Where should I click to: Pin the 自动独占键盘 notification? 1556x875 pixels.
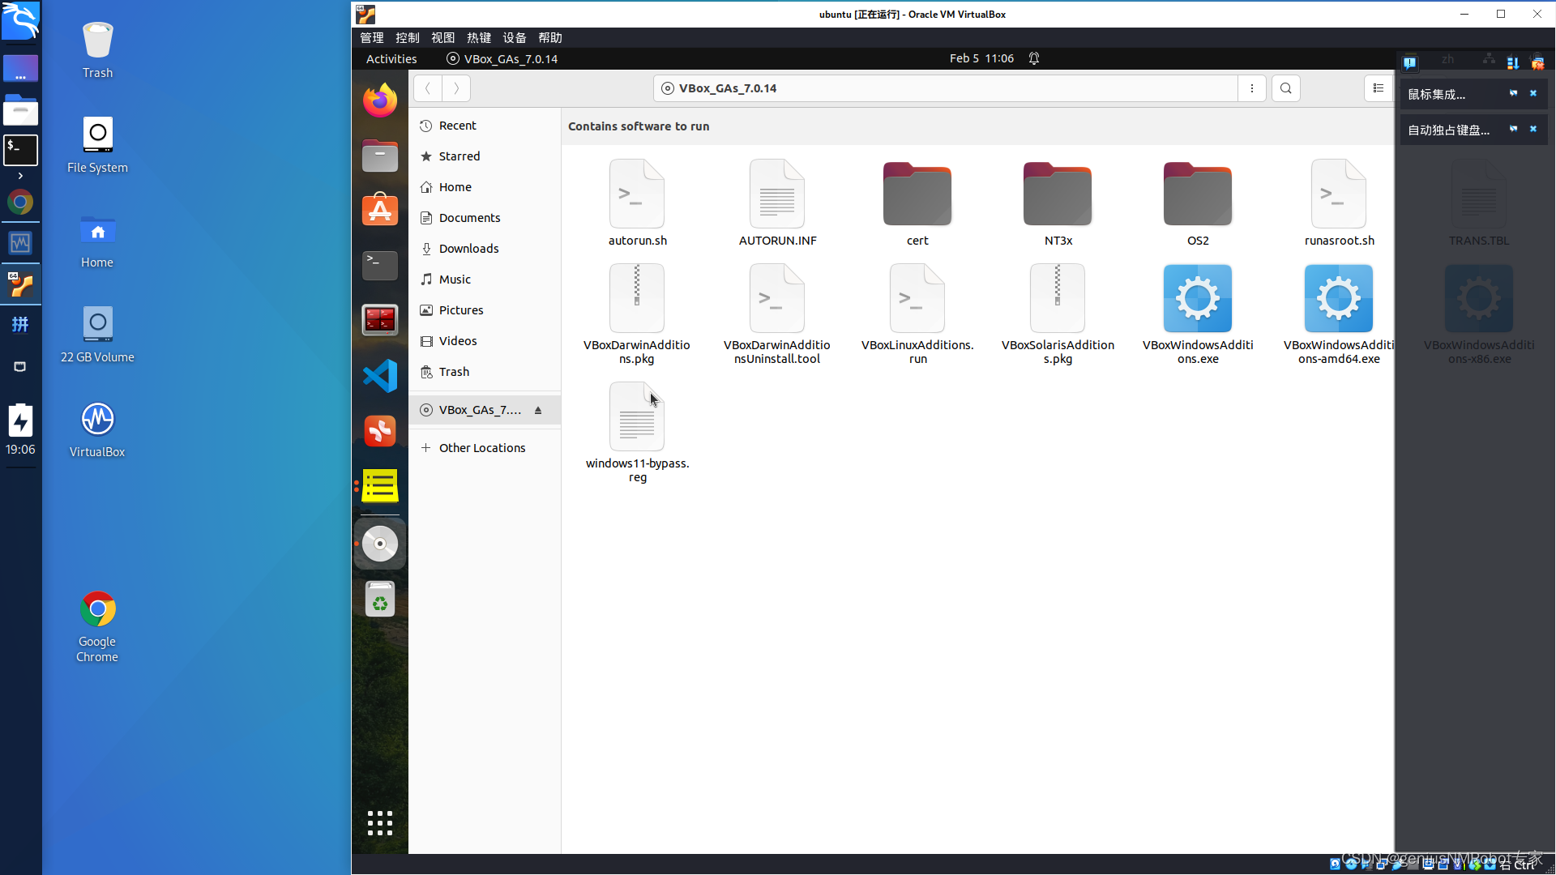(1513, 130)
